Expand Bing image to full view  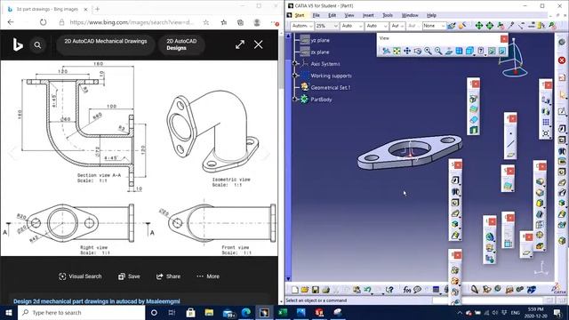(240, 44)
